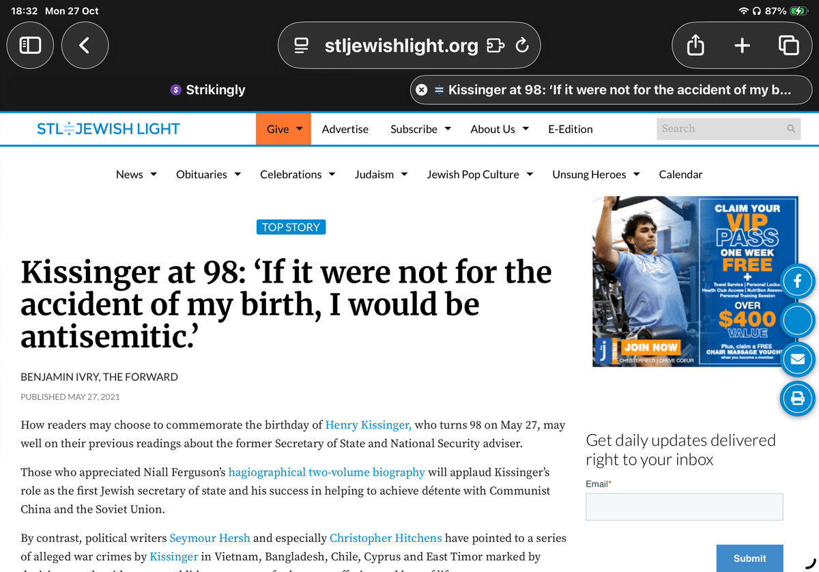This screenshot has height=572, width=819.
Task: Open the Share sheet
Action: coord(695,46)
